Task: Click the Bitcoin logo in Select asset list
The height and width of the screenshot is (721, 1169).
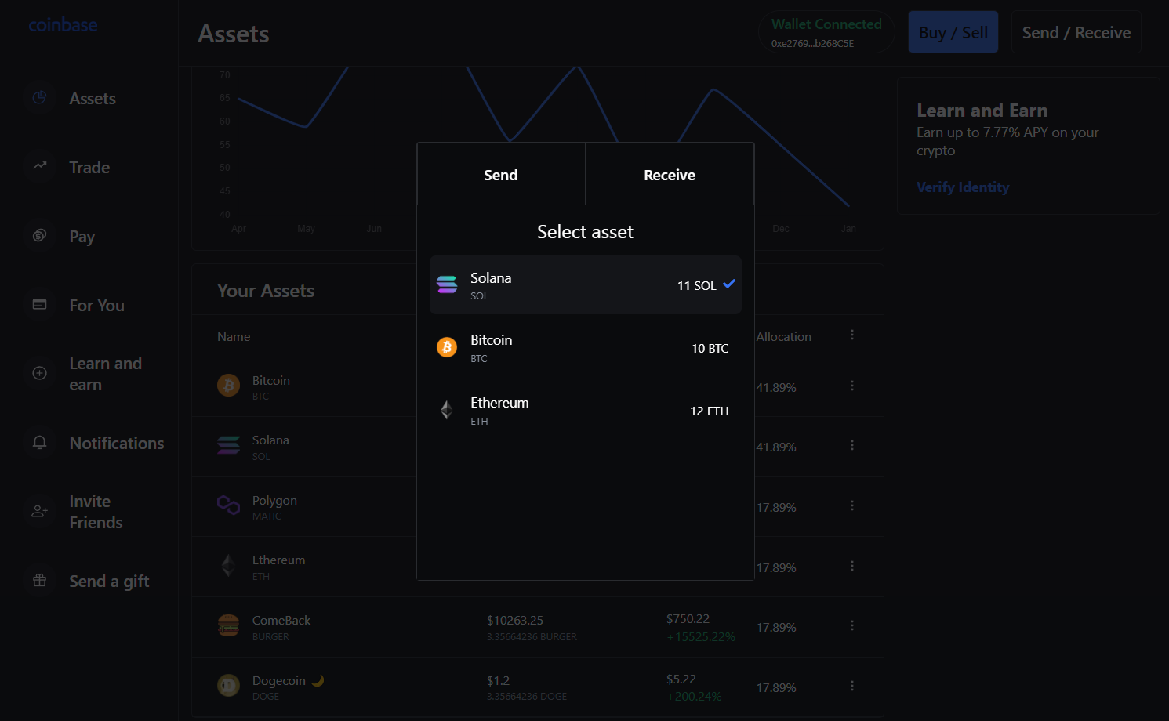Action: (447, 347)
